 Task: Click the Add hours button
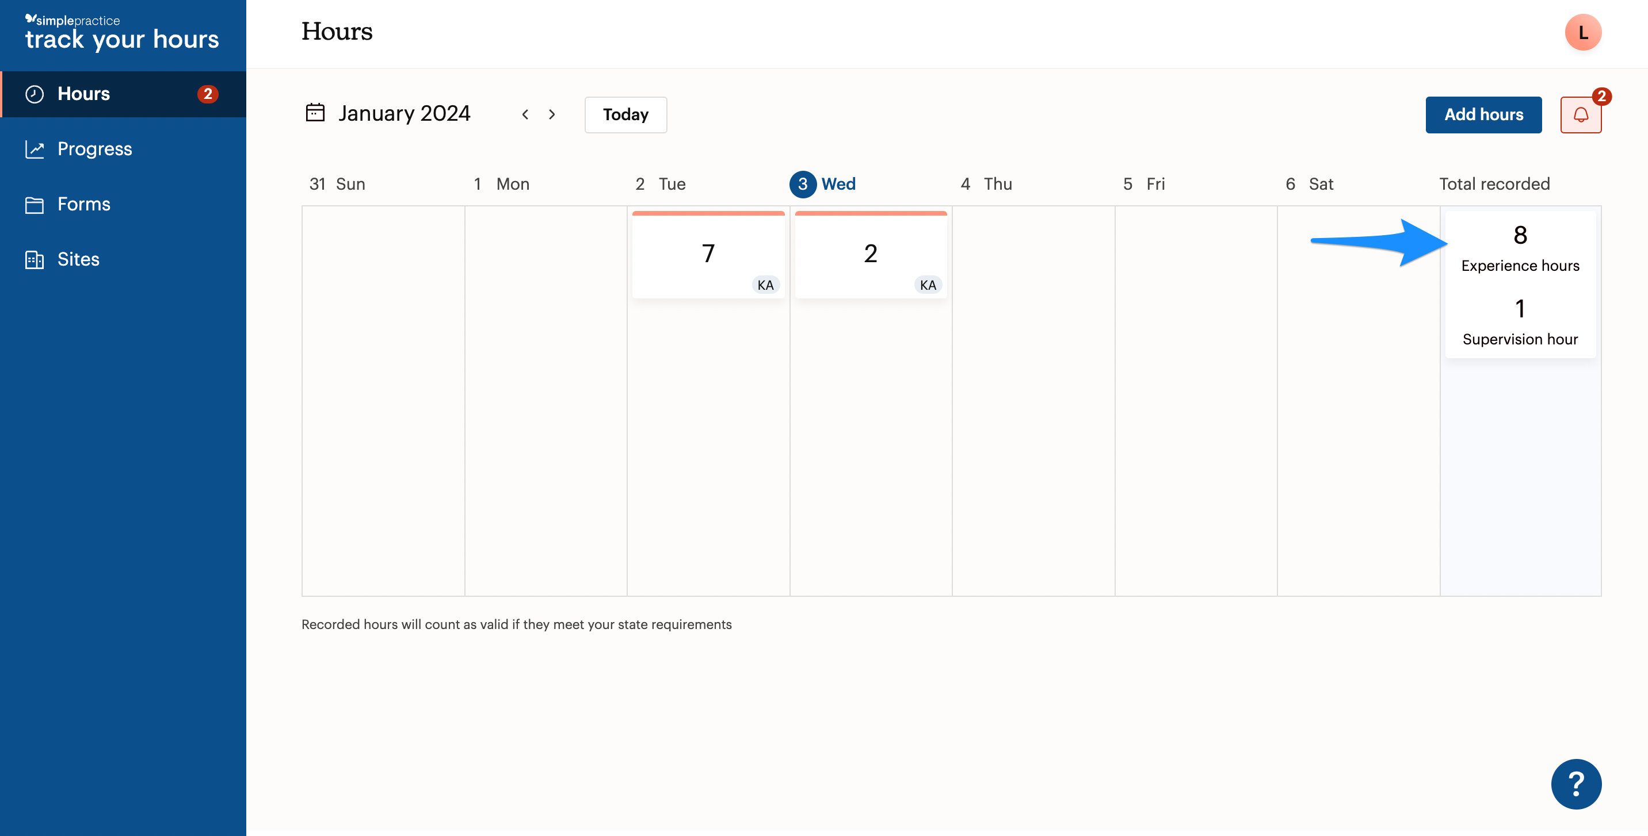click(x=1483, y=114)
